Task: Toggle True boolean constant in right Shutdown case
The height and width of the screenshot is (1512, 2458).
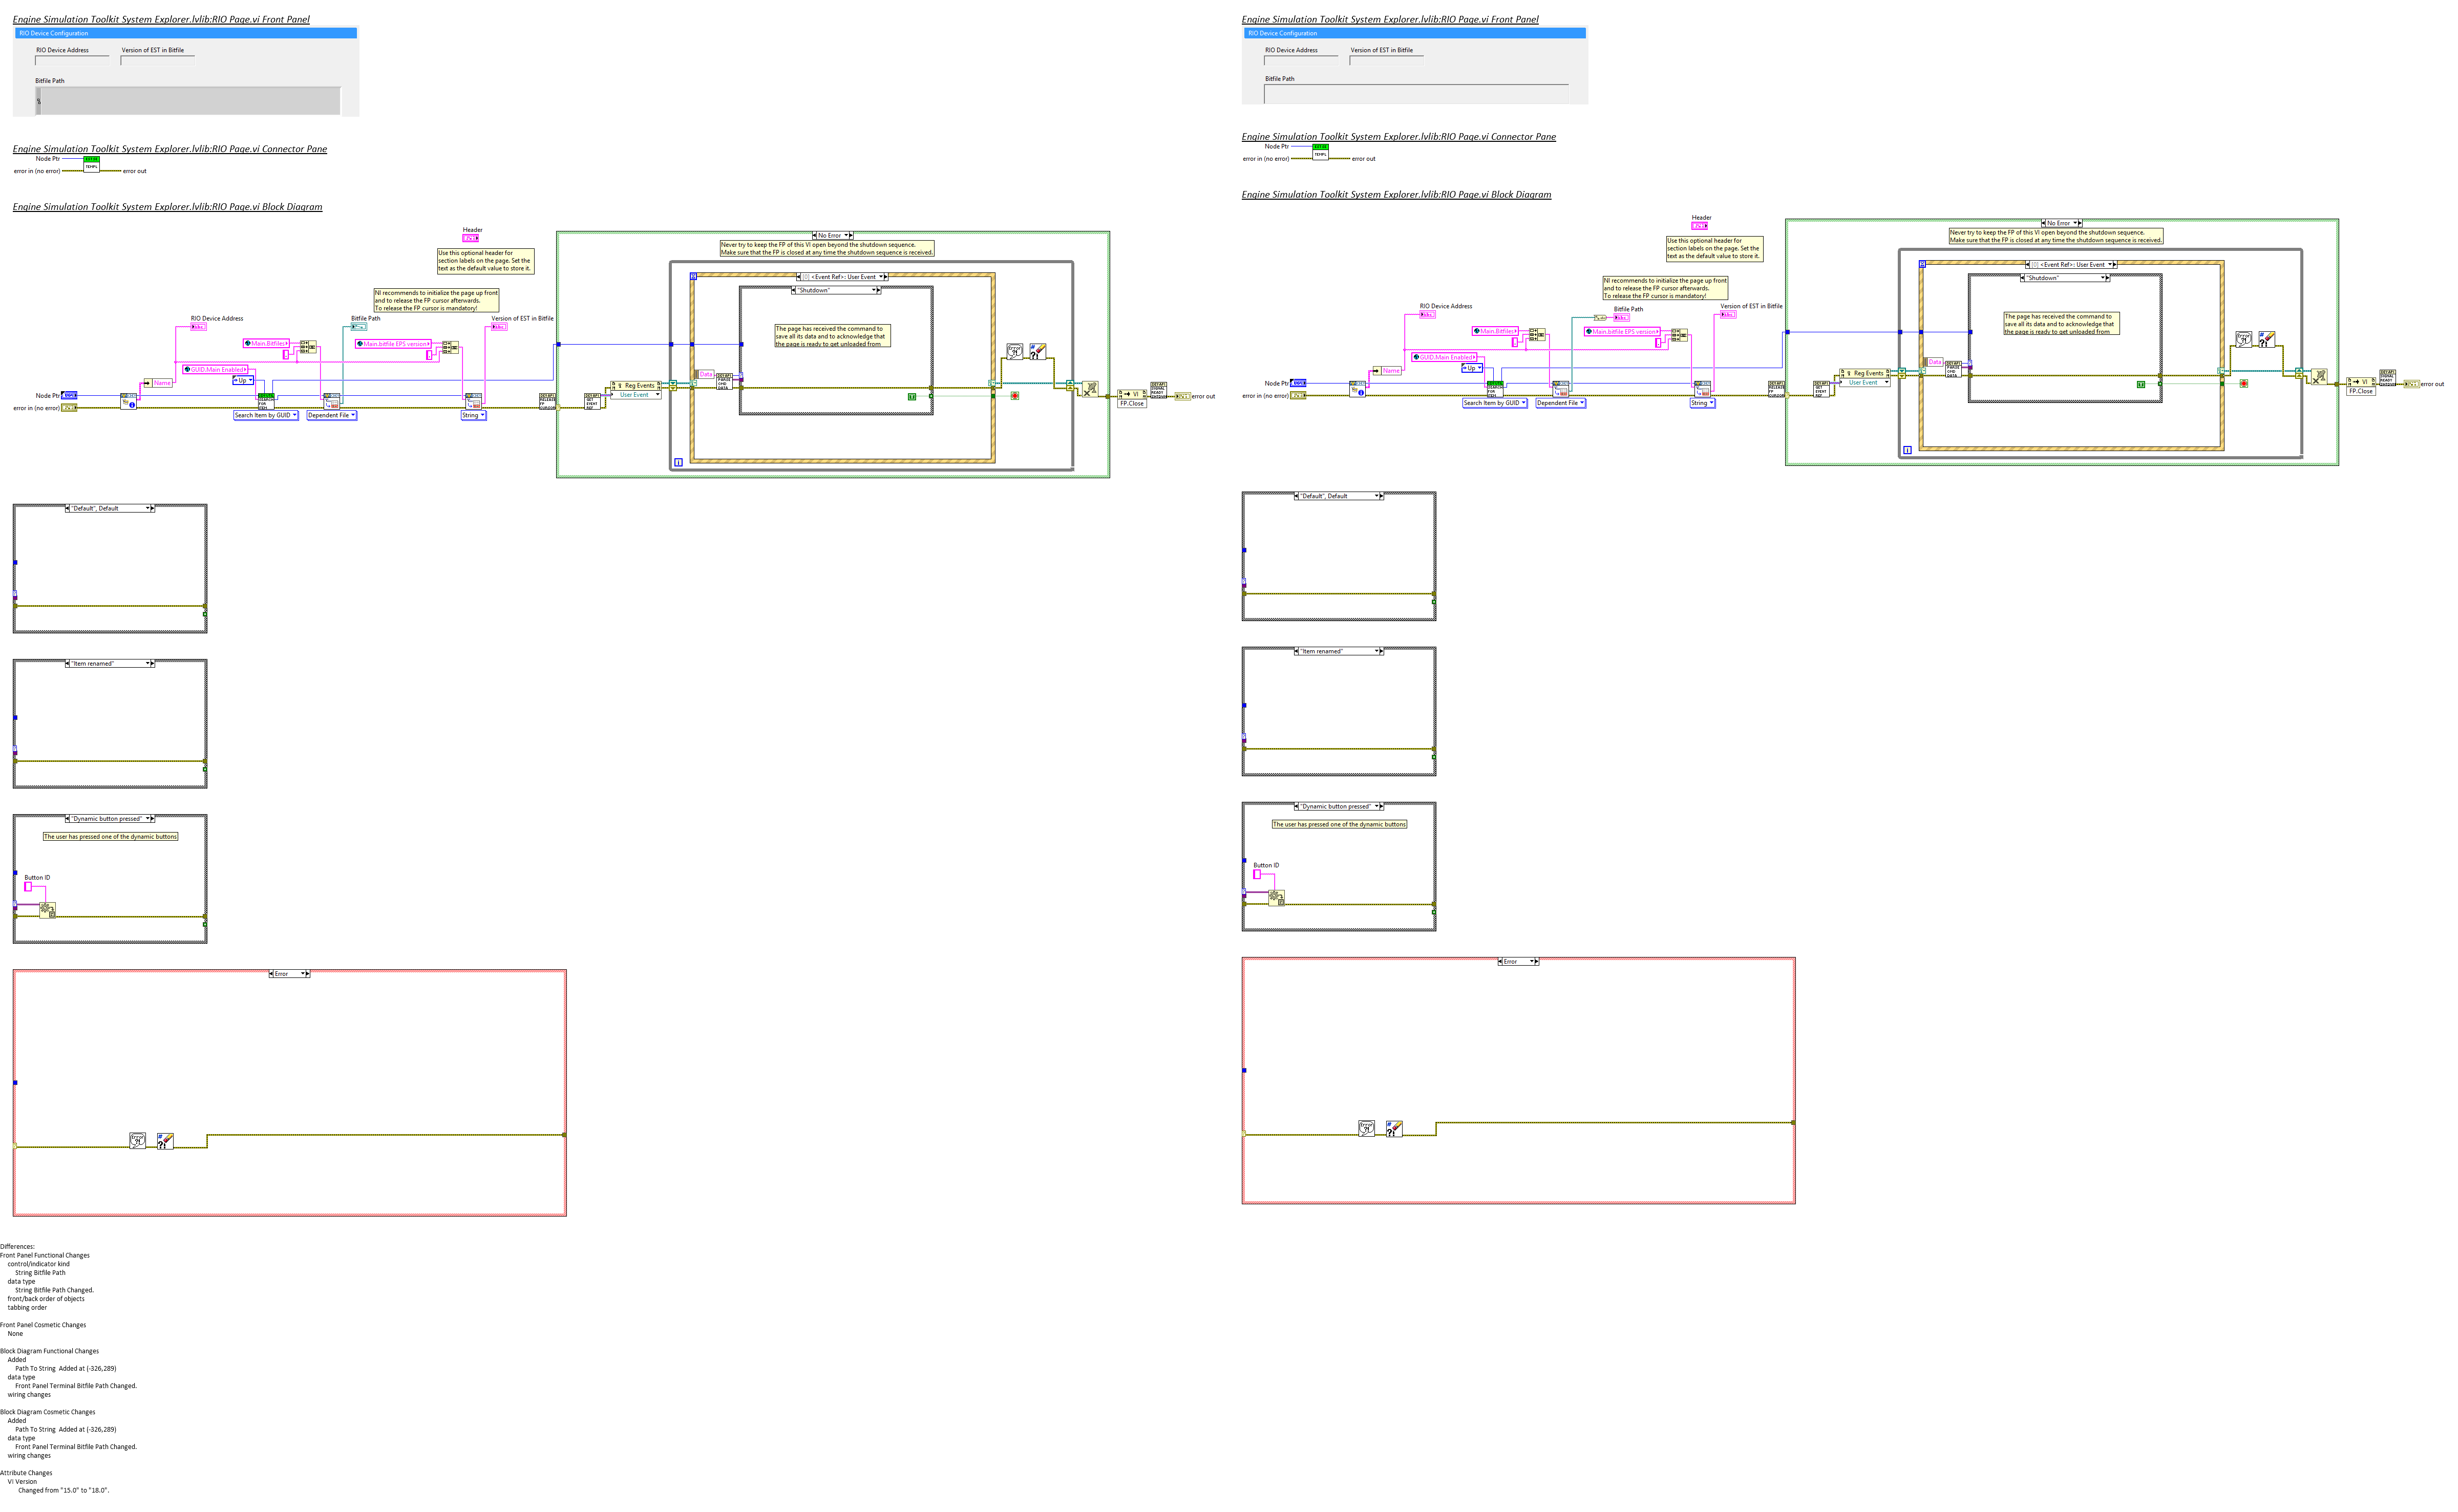Action: click(2141, 384)
